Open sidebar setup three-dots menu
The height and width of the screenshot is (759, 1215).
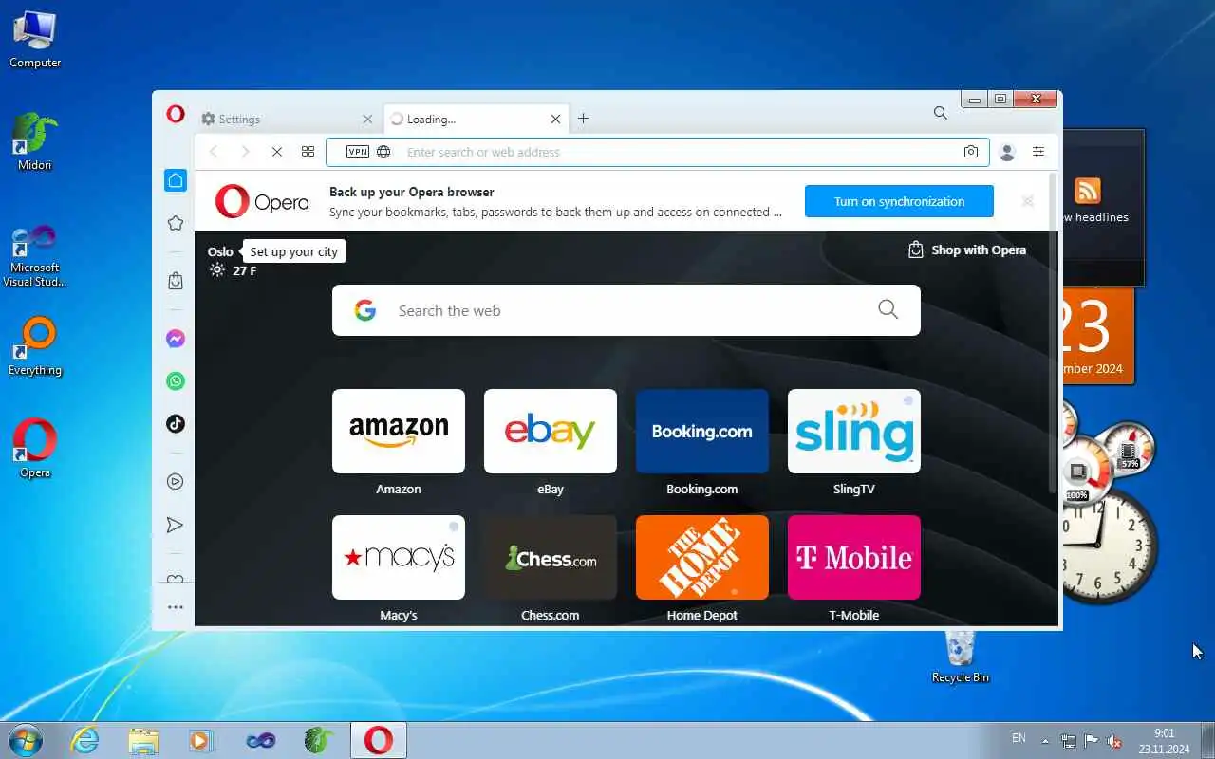pos(176,607)
